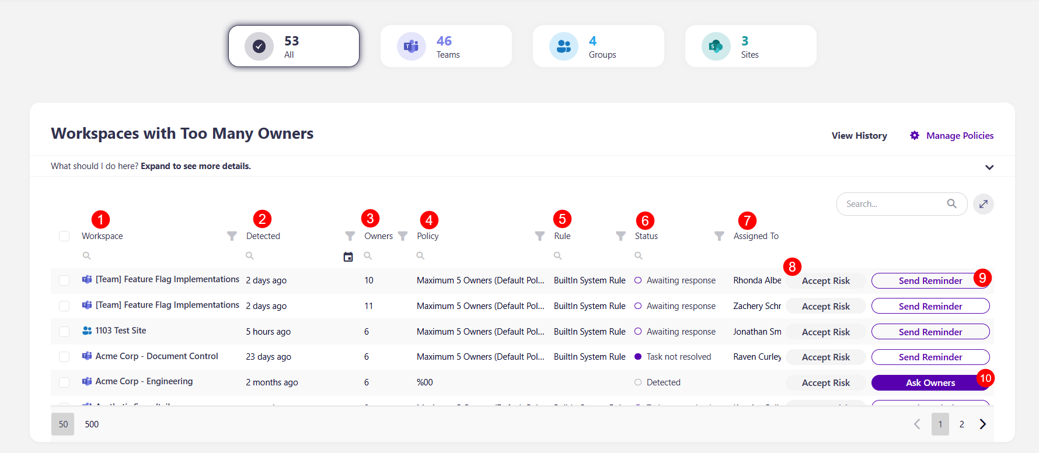Viewport: 1039px width, 453px height.
Task: Click the filter icon for Status column
Action: click(719, 236)
